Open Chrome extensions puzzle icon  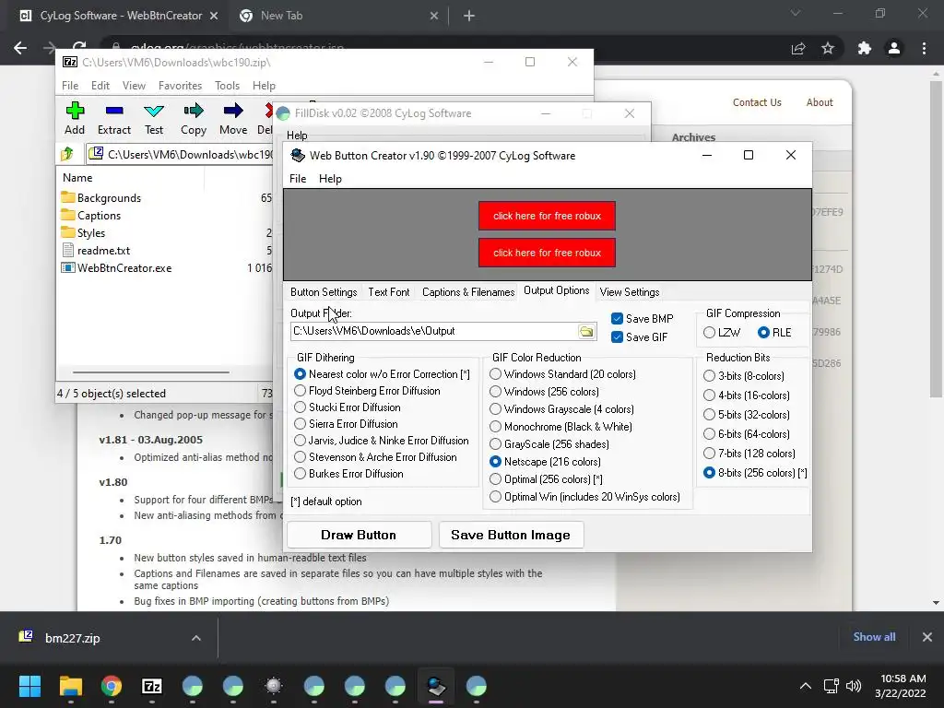[x=865, y=48]
